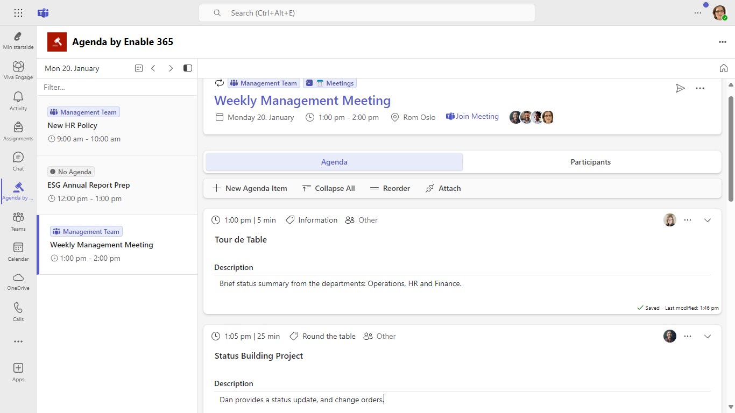Go to the next day arrow
735x413 pixels.
click(171, 68)
